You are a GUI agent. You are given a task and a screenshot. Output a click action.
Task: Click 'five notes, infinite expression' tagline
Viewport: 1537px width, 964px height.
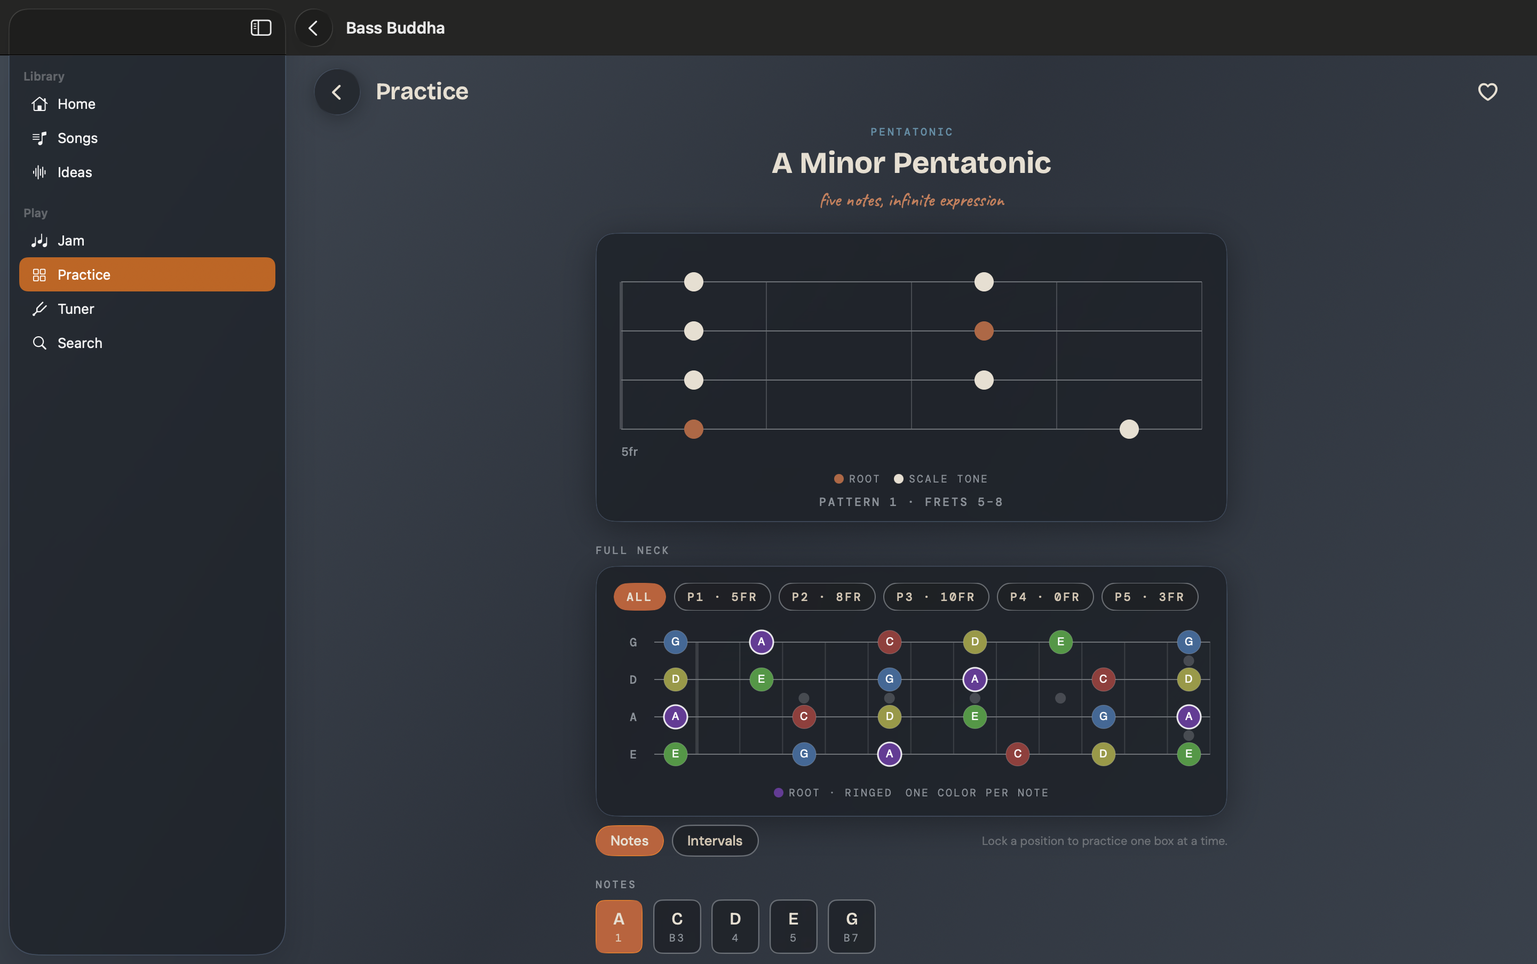coord(912,201)
